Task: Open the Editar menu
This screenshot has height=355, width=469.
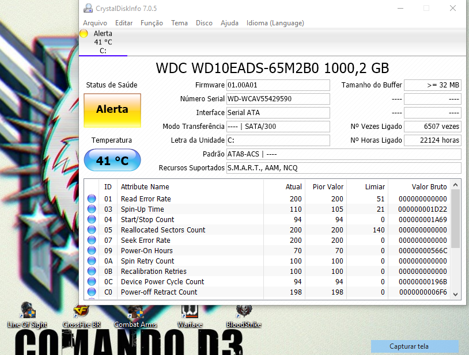Action: pyautogui.click(x=124, y=23)
